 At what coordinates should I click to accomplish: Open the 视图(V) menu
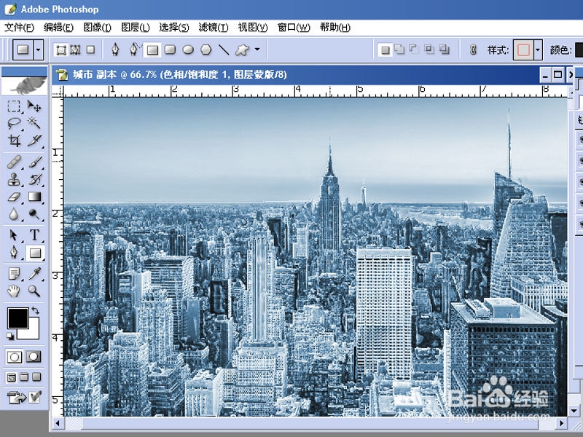(x=253, y=28)
